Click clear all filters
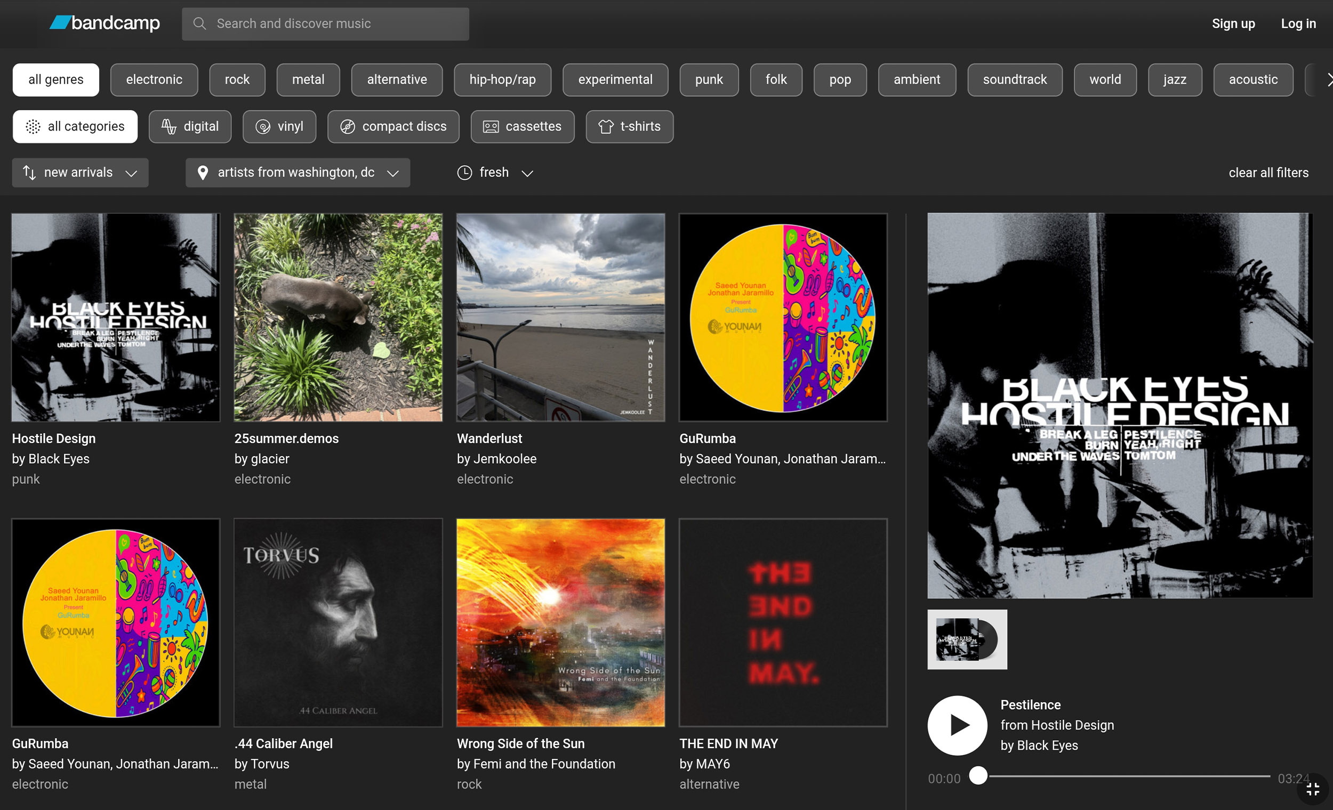The image size is (1333, 810). point(1268,173)
